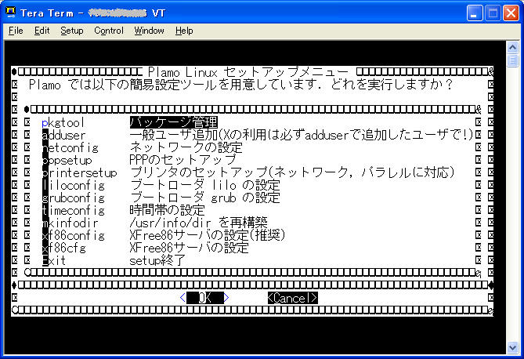Select the printersetup entry
The height and width of the screenshot is (359, 524).
tap(80, 172)
